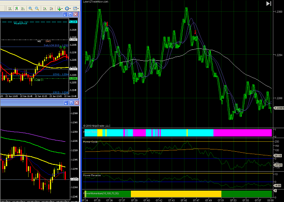Click the skip-to-end button on NinjaTrader chart

click(x=269, y=4)
